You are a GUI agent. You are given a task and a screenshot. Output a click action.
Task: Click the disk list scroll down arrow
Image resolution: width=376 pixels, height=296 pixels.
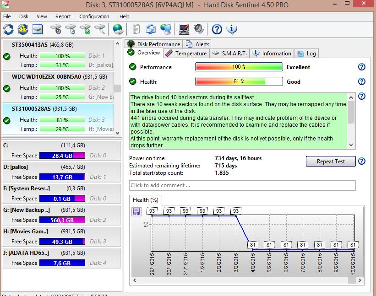point(118,133)
